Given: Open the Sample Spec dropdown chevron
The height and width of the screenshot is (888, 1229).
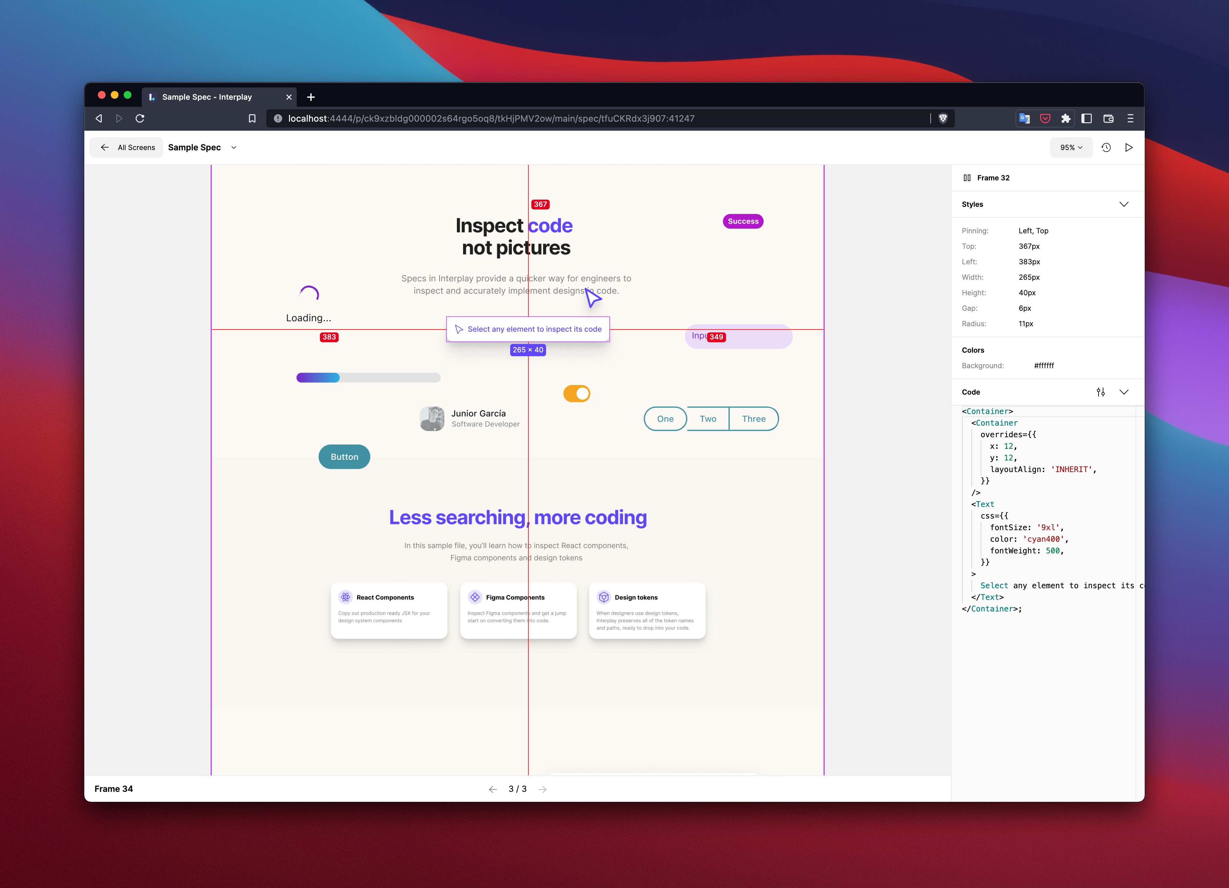Looking at the screenshot, I should (234, 147).
